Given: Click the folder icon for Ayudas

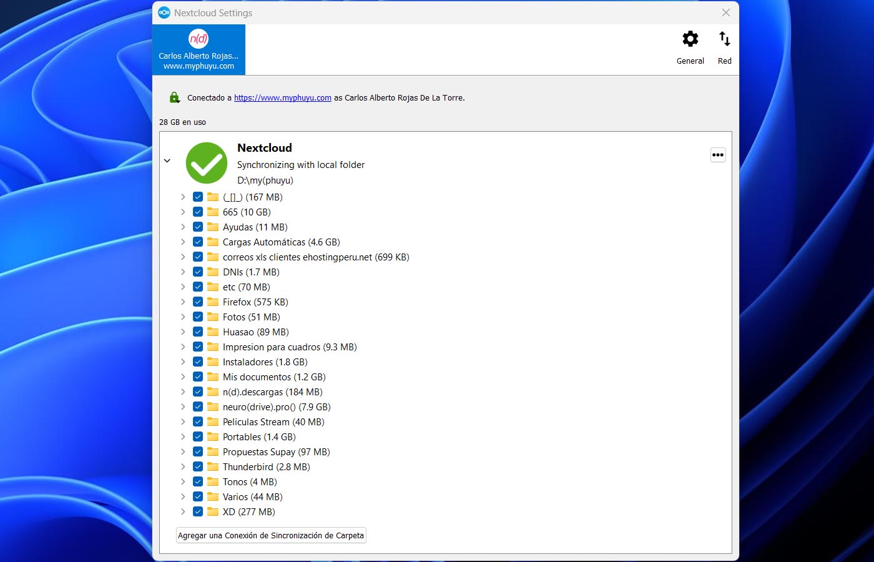Looking at the screenshot, I should (213, 227).
